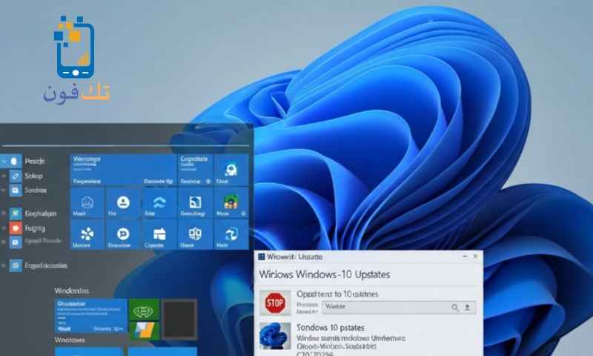Click the blue Windows bloom thumbnail
This screenshot has width=593, height=356.
tap(275, 337)
